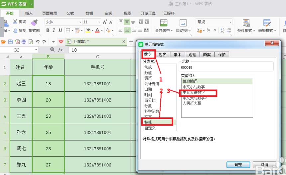Screen dimensions: 286x175
Task: Toggle Underline formatting
Action: pyautogui.click(x=61, y=30)
